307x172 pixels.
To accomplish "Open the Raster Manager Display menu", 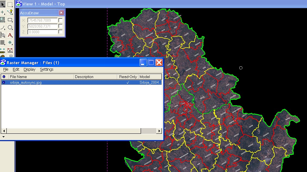I will point(29,69).
